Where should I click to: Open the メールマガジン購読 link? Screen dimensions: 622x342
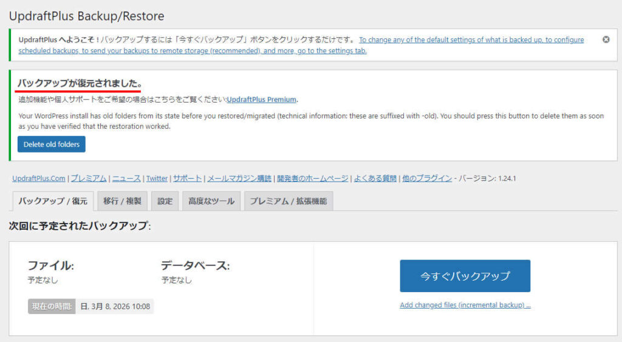click(239, 179)
